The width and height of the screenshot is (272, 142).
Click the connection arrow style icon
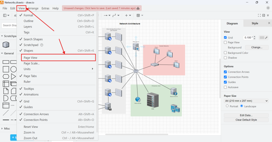click(105, 15)
